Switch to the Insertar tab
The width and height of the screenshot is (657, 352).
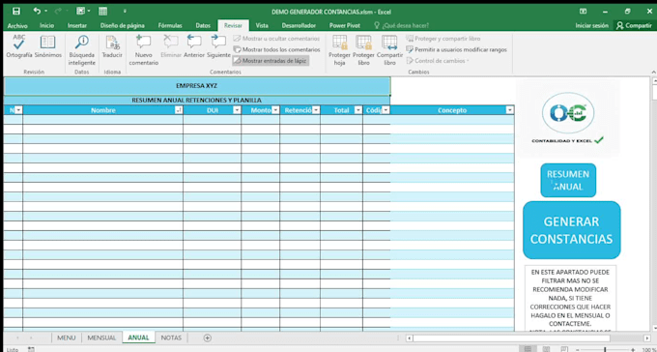click(77, 25)
